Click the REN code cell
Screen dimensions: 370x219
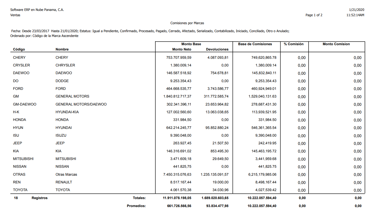[17, 182]
